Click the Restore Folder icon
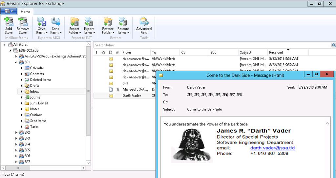This screenshot has width=336, height=178. (108, 22)
